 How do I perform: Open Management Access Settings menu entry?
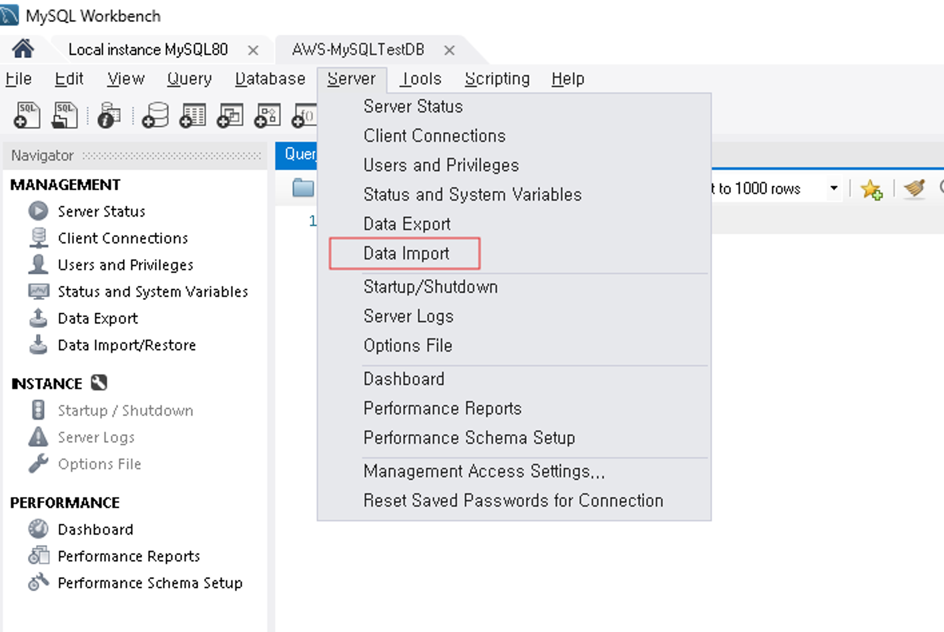pyautogui.click(x=484, y=471)
